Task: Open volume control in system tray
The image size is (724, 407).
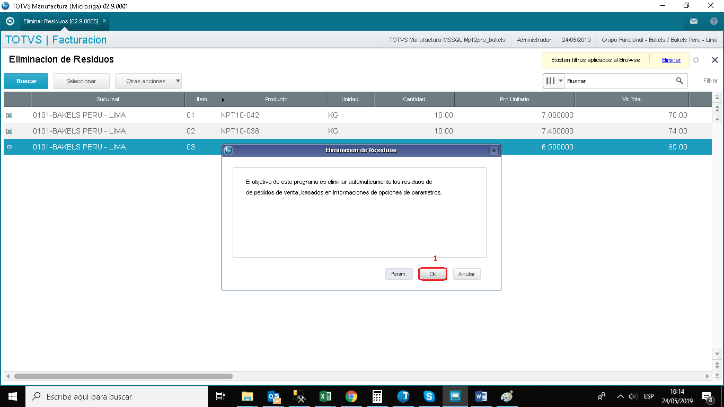Action: pos(633,396)
